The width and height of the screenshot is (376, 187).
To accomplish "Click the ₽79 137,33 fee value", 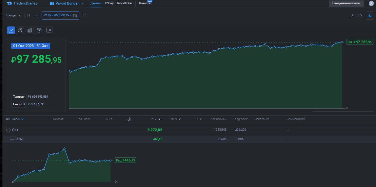I will pyautogui.click(x=35, y=104).
